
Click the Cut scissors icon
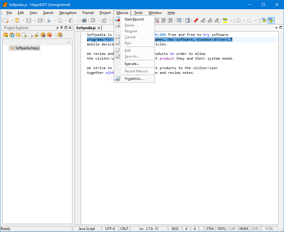click(x=49, y=20)
